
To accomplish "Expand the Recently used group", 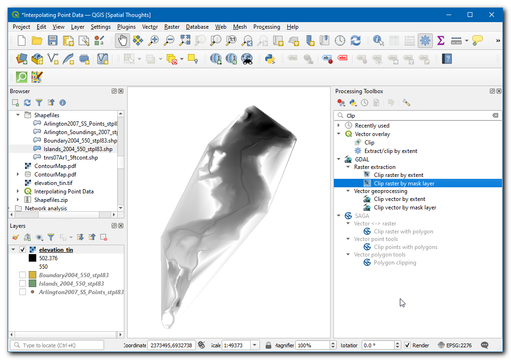I will pos(339,126).
